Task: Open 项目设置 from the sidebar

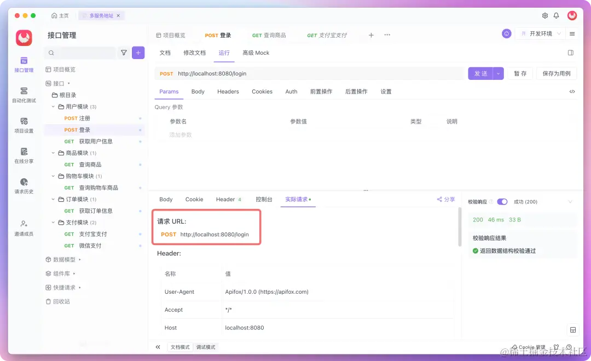Action: pyautogui.click(x=24, y=125)
